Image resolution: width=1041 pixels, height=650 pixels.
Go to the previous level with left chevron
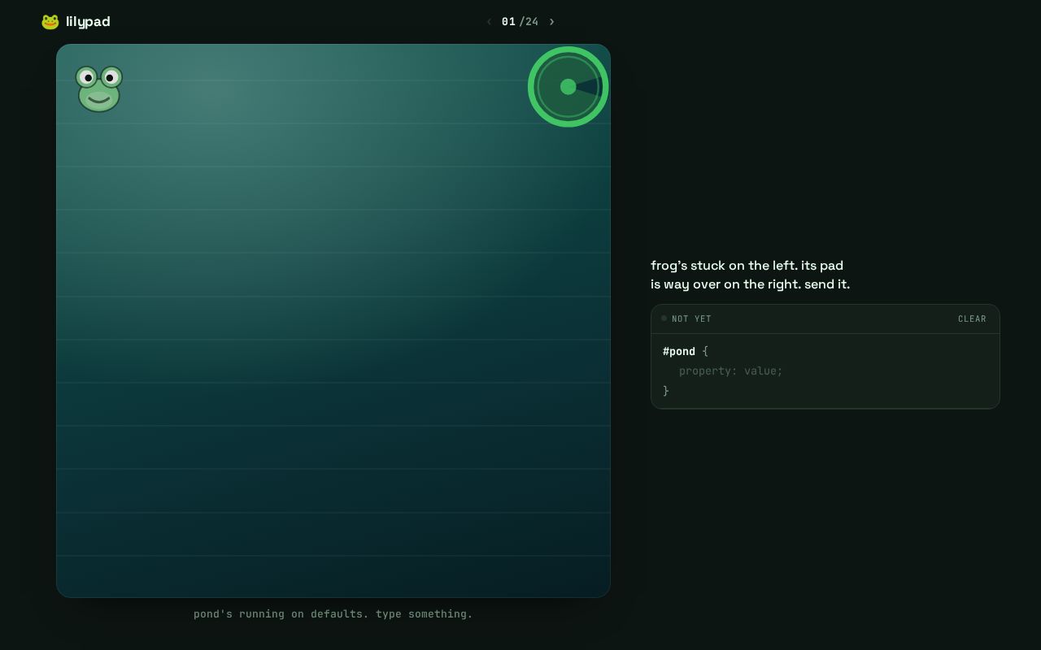pyautogui.click(x=489, y=22)
